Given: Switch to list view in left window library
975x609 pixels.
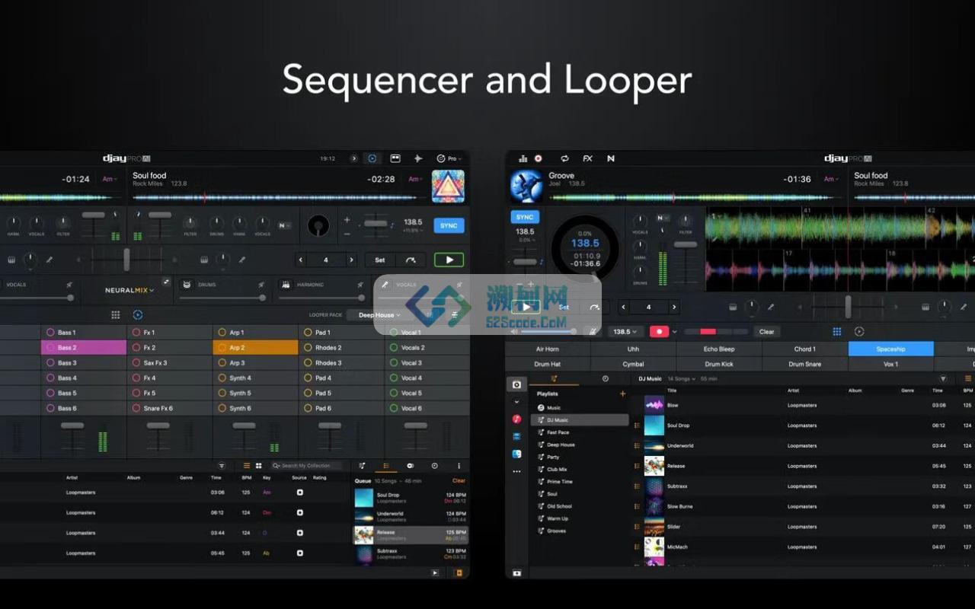Looking at the screenshot, I should tap(247, 465).
